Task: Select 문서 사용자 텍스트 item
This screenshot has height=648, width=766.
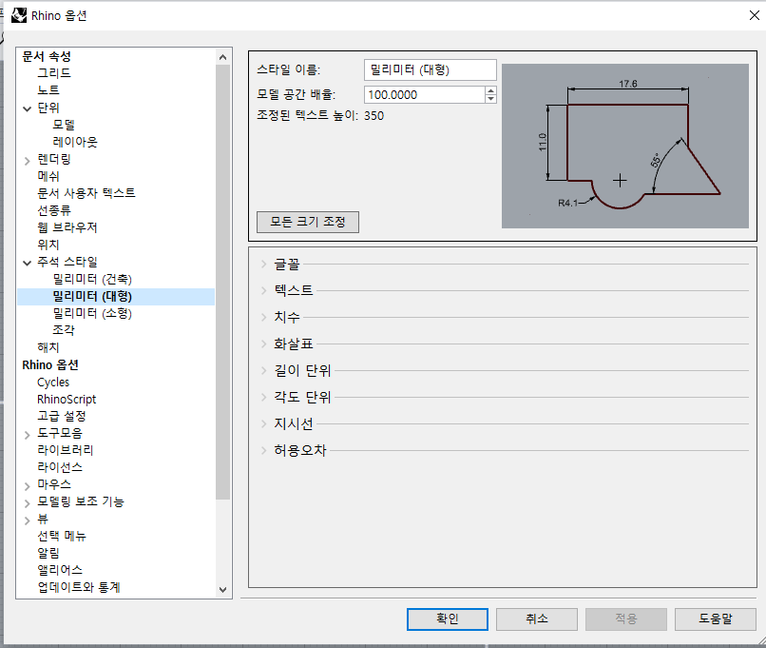Action: click(86, 193)
